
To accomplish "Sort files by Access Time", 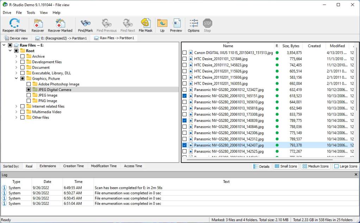I will (x=133, y=166).
